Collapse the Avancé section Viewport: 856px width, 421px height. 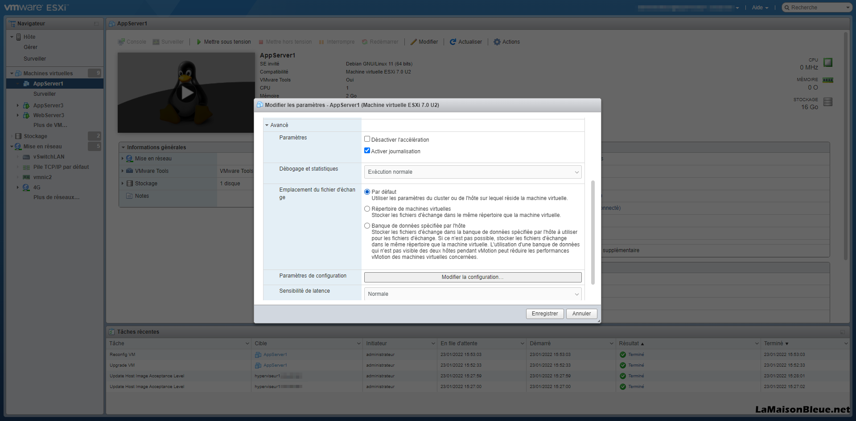pyautogui.click(x=267, y=125)
